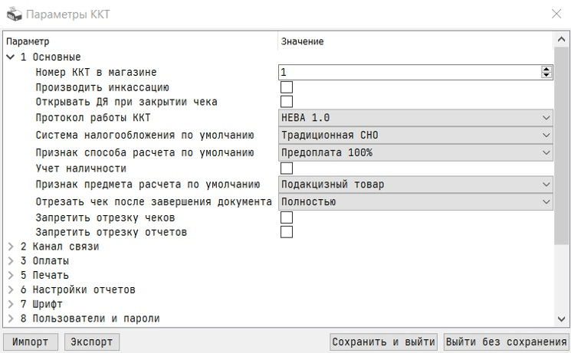Enable the «Производить инкассацию» checkbox
Viewport: 571px width, 353px height.
(287, 87)
